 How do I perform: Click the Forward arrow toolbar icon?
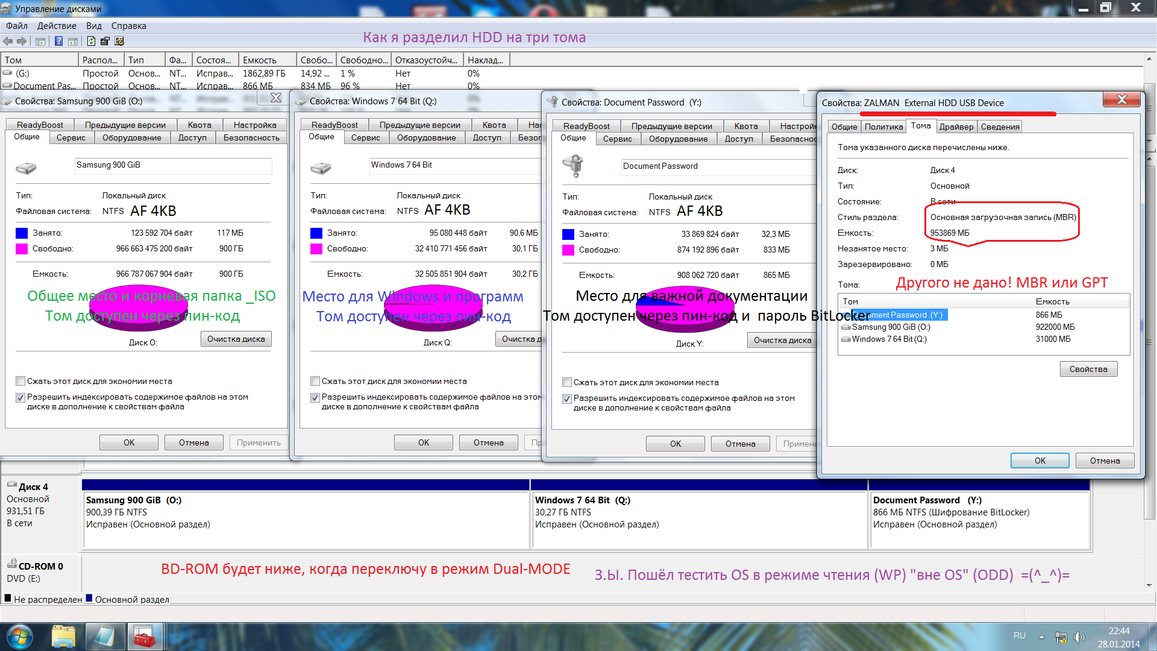22,42
